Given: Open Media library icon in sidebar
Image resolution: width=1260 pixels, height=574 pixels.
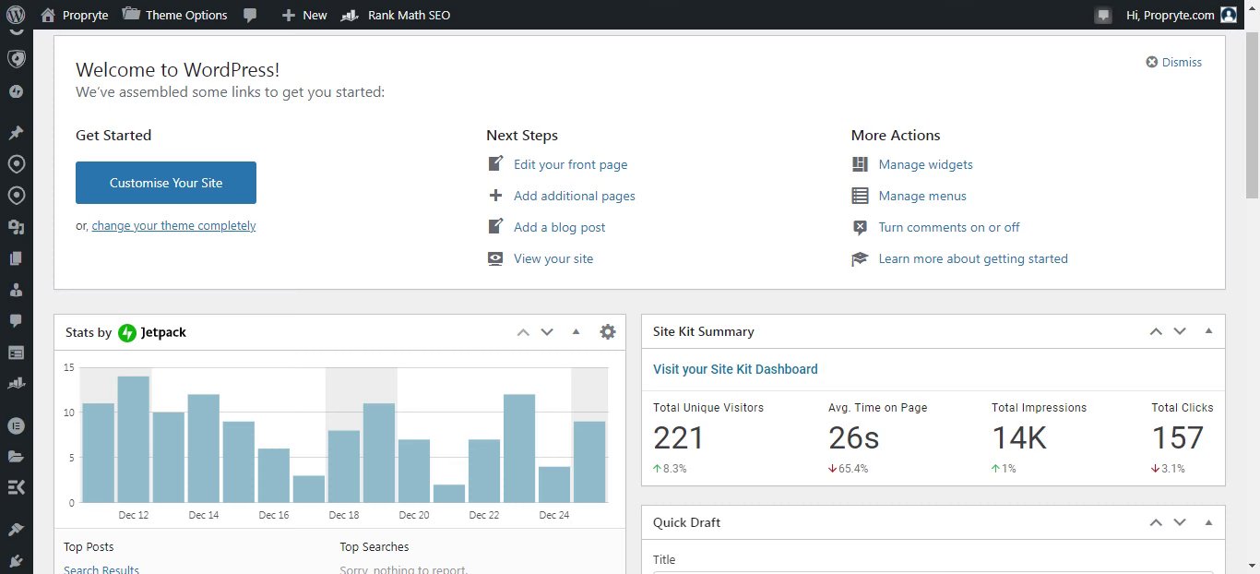Looking at the screenshot, I should tap(16, 227).
